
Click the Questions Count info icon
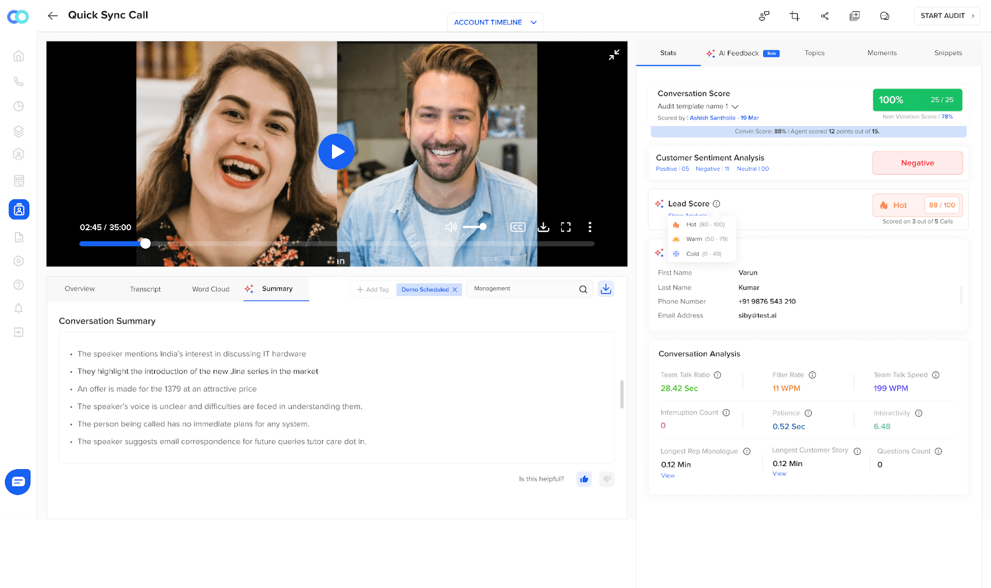click(x=938, y=451)
